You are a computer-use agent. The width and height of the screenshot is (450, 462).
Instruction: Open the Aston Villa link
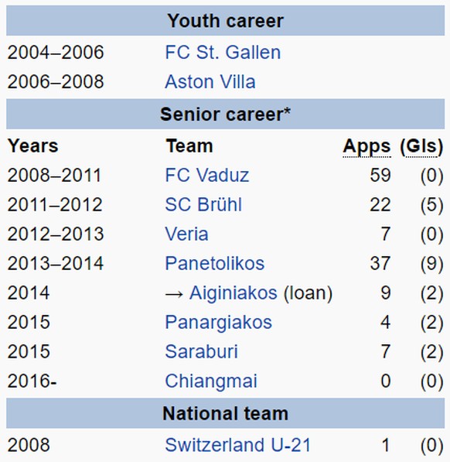point(210,81)
